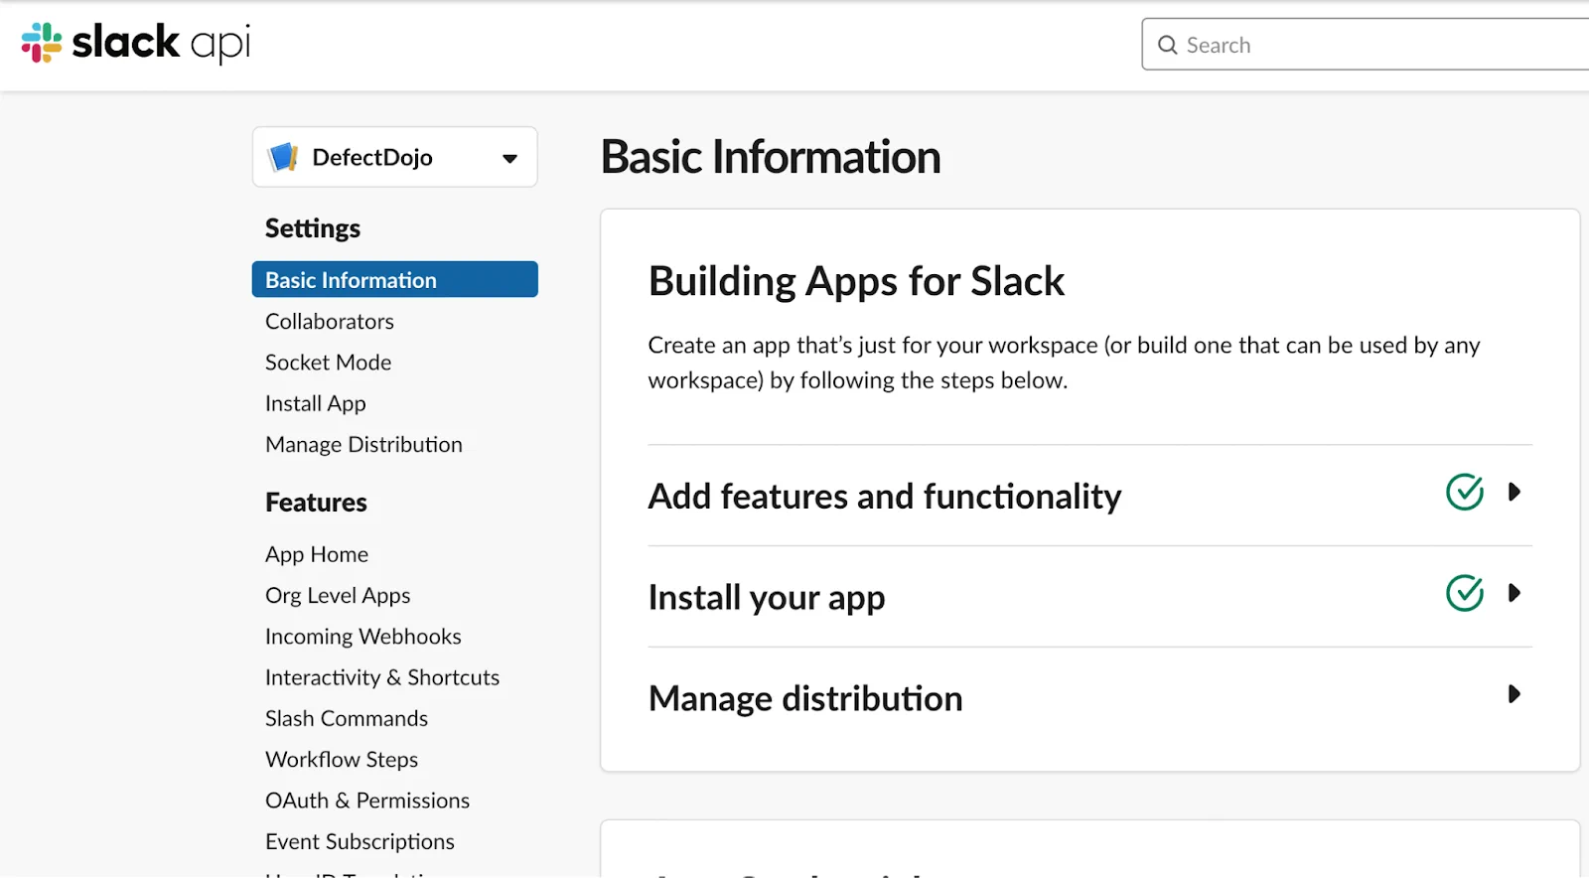
Task: Open the Install App page
Action: click(x=315, y=403)
